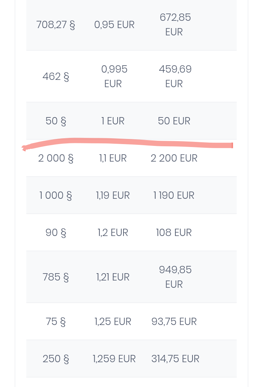The image size is (263, 387).
Task: Click the 1,1 EUR price cell
Action: pos(113,158)
